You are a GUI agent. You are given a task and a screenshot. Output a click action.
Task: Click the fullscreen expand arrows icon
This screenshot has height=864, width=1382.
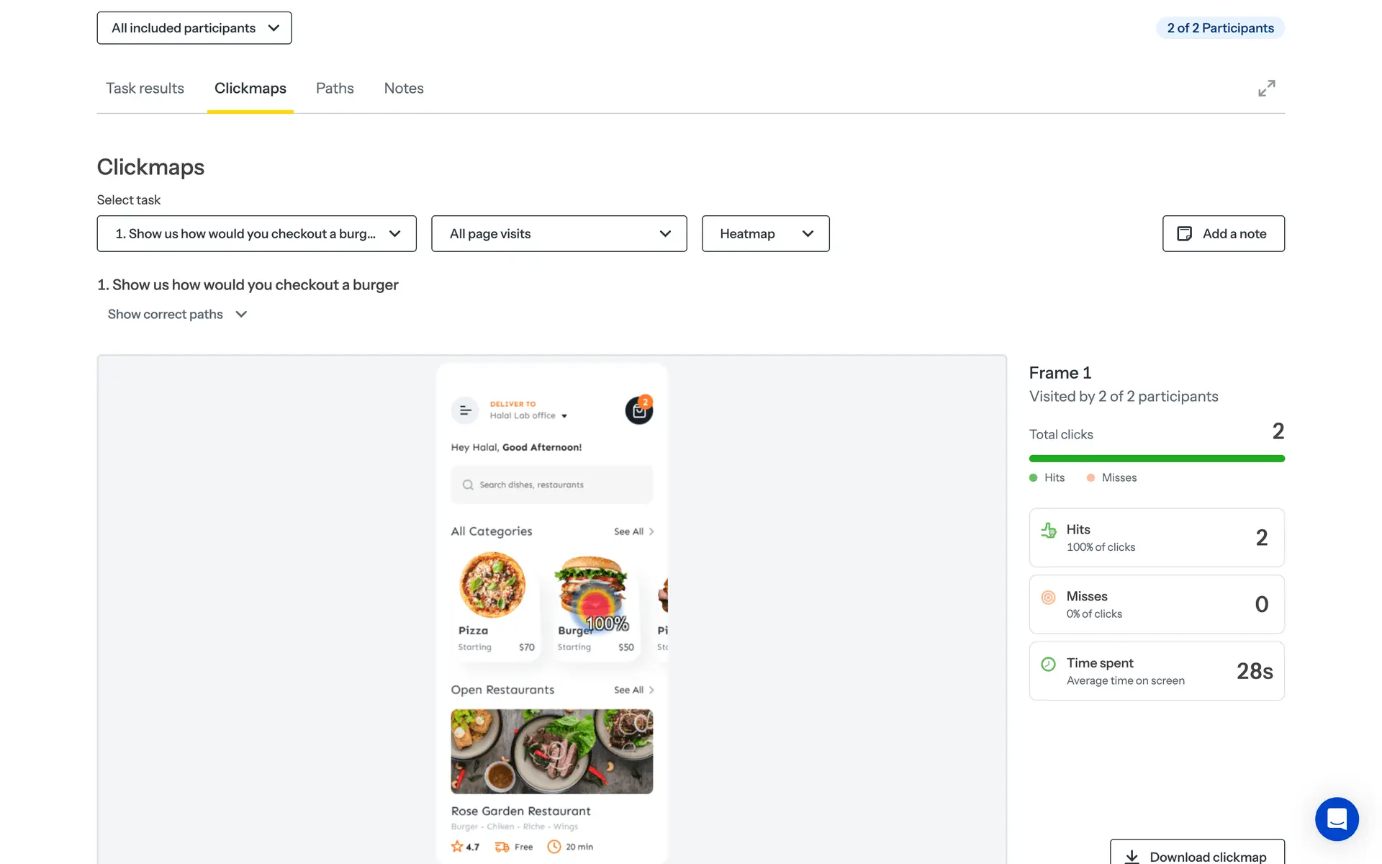pyautogui.click(x=1266, y=88)
